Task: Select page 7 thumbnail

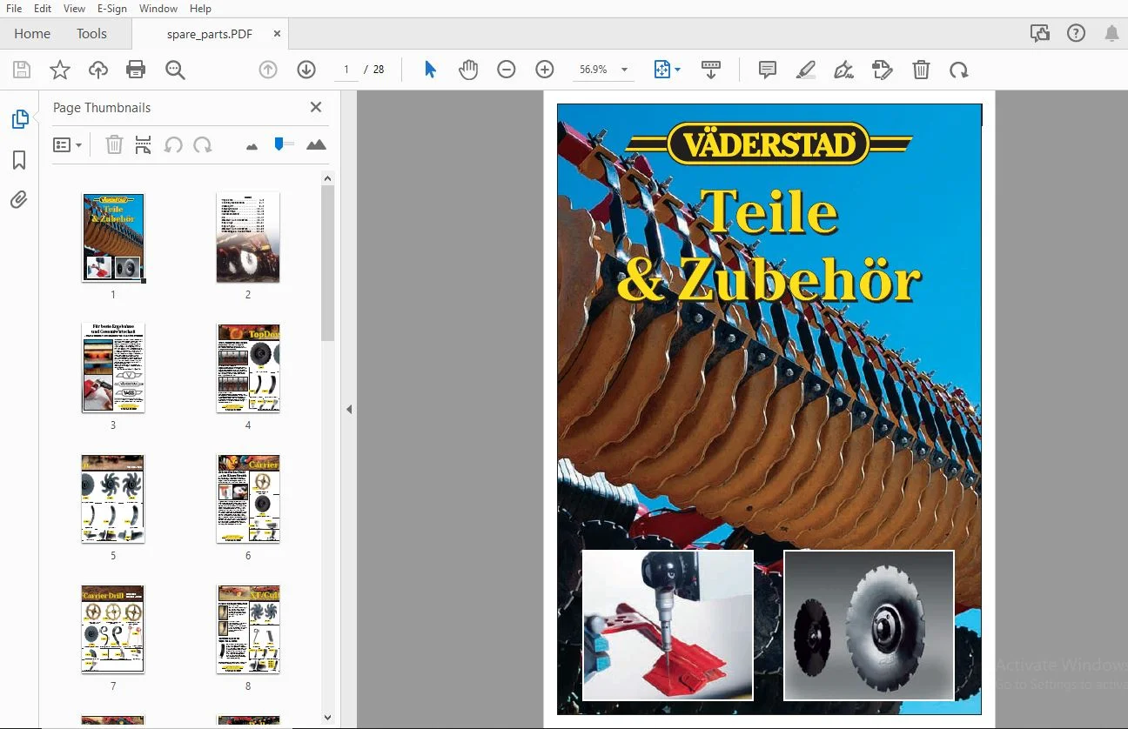Action: 113,629
